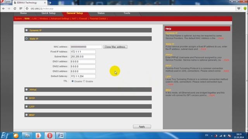The height and width of the screenshot is (139, 248).
Task: Open the clock showing 18:33
Action: pyautogui.click(x=239, y=136)
